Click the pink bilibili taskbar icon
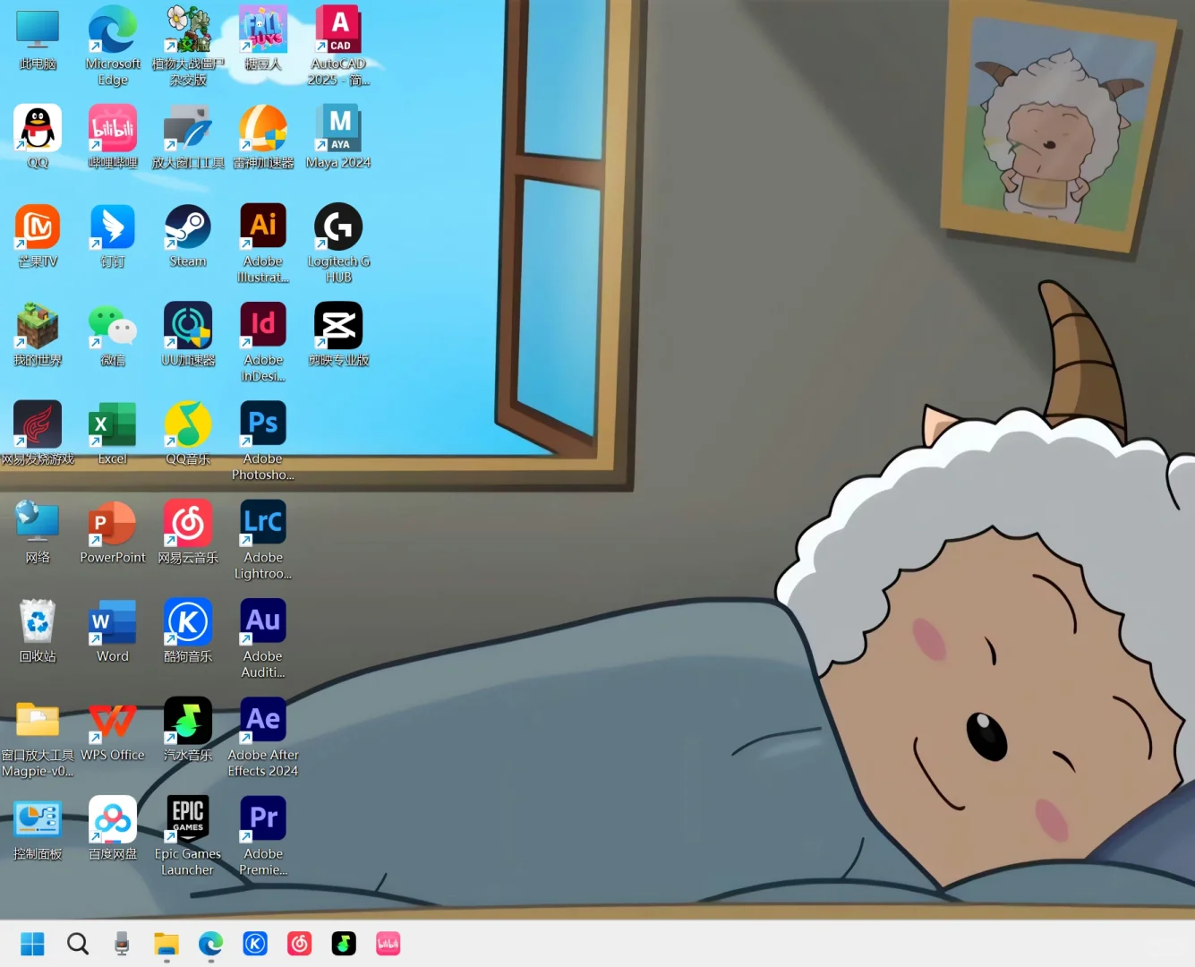This screenshot has height=967, width=1195. tap(388, 944)
